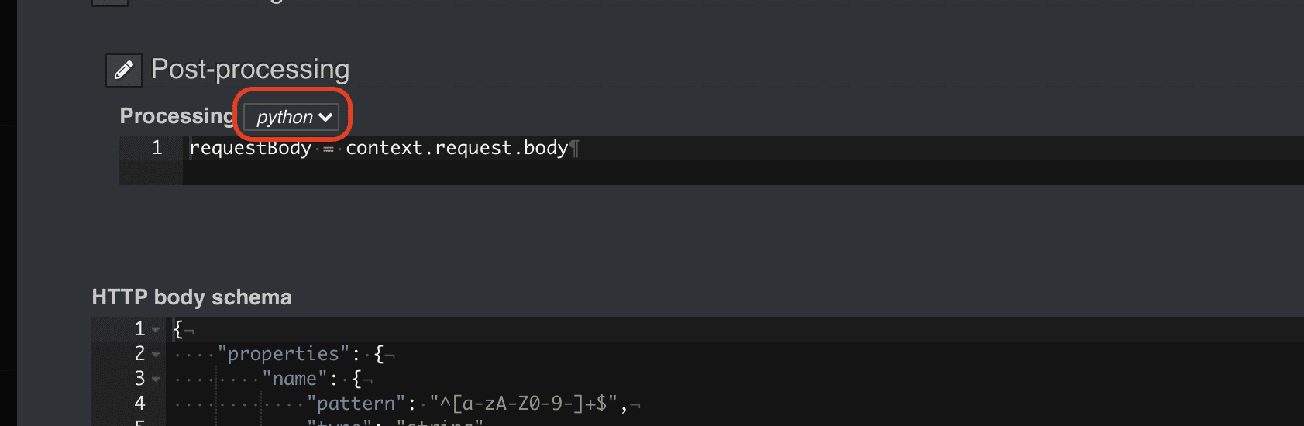Click line number 4 in schema editor gutter
1304x426 pixels.
tap(139, 404)
